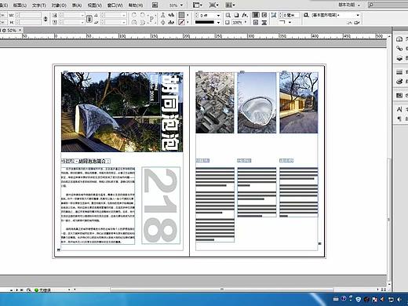Click the flip horizontal icon
Viewport: 408px width, 306px height.
(x=134, y=23)
